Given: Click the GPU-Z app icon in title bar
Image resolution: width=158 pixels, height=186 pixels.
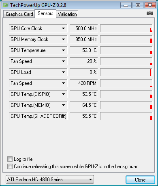Looking at the screenshot, I should (x=6, y=5).
